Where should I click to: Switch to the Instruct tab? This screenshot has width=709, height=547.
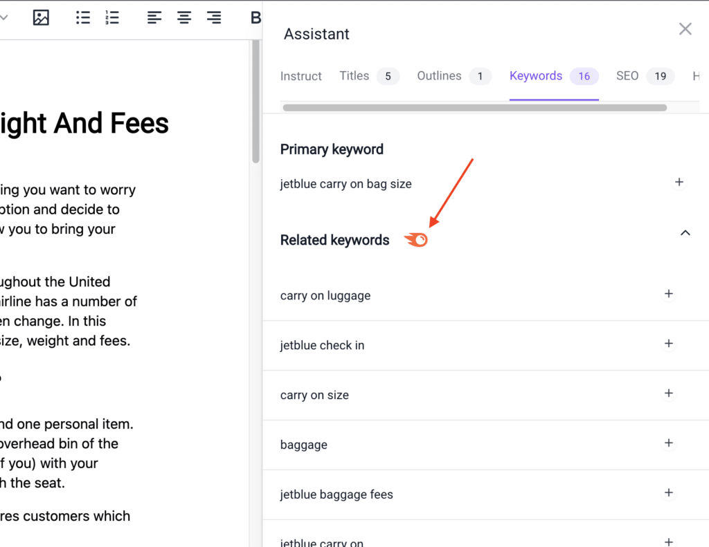[300, 76]
